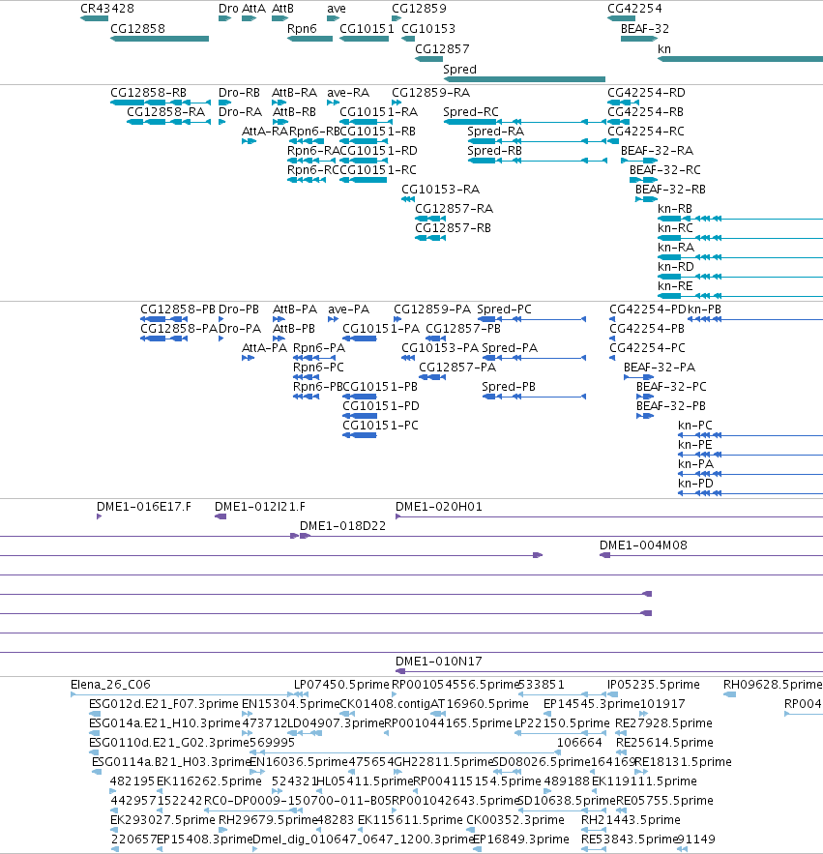Click protein Spred-PB

click(534, 397)
